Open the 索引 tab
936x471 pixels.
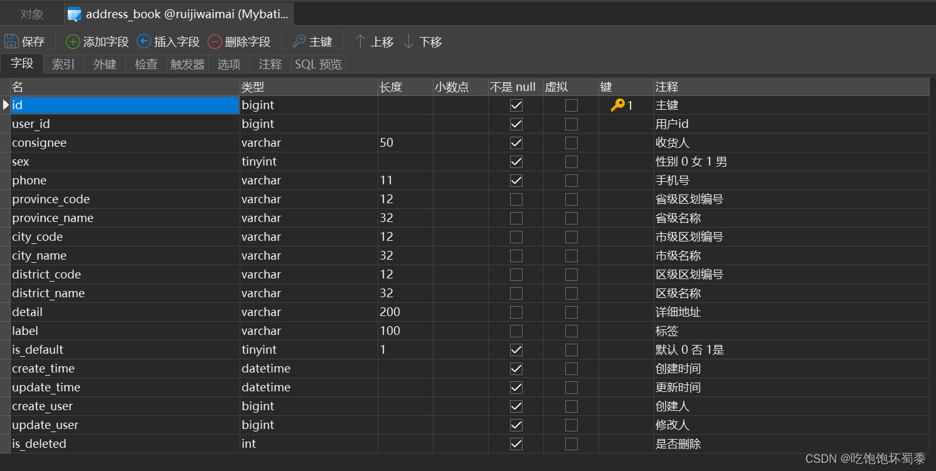[x=63, y=64]
